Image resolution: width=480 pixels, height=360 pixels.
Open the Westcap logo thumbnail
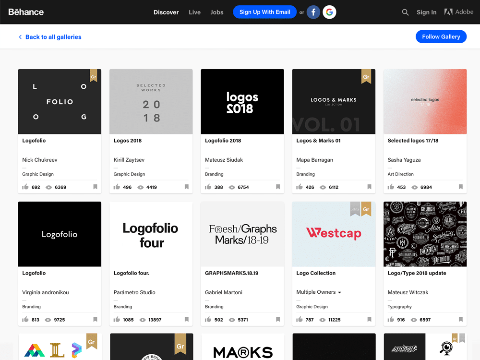pyautogui.click(x=334, y=234)
